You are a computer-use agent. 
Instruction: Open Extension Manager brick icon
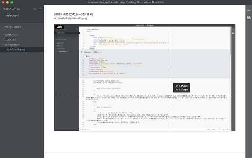click(249, 17)
